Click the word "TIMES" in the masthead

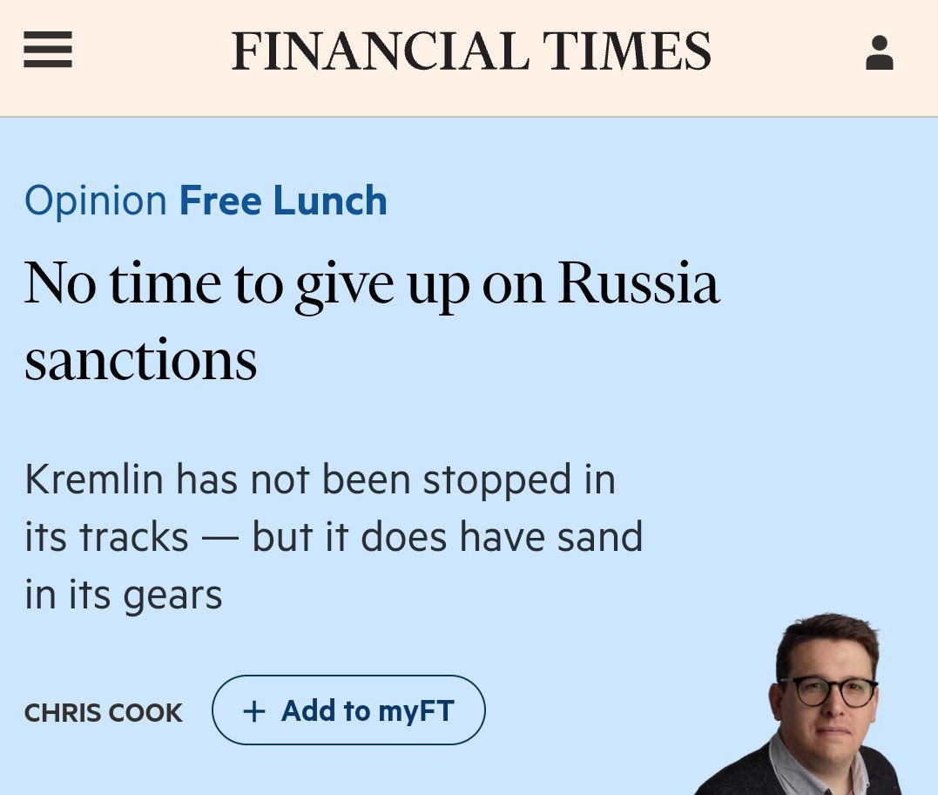pyautogui.click(x=624, y=51)
